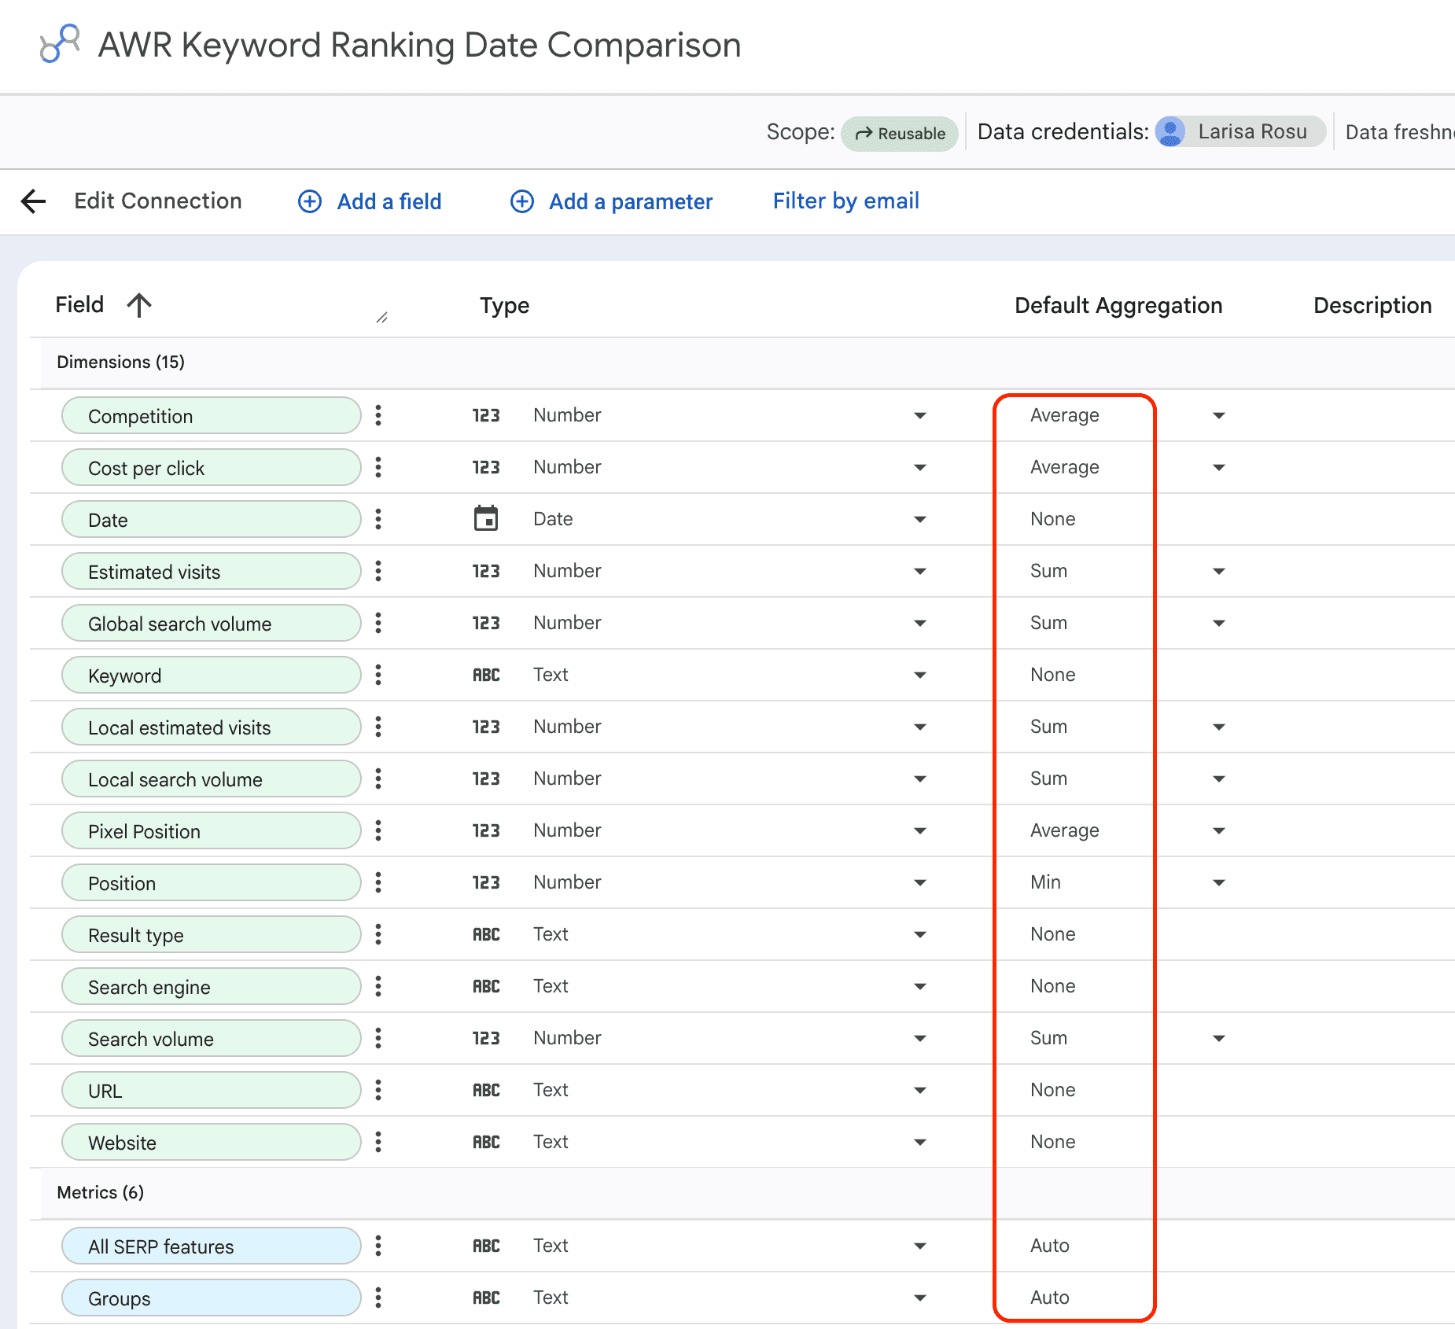Open the three-dot menu for Search engine
The image size is (1455, 1329).
(378, 986)
